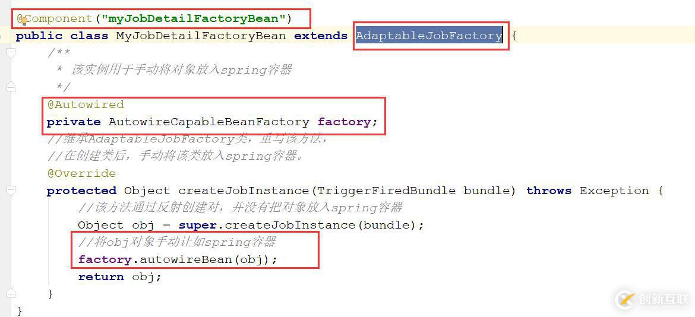The height and width of the screenshot is (317, 695).
Task: Collapse the Javadoc comment fold marker at /**
Action: (x=11, y=53)
